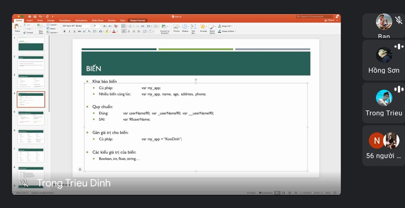Click Convert to SmartArt icon
Image resolution: width=405 pixels, height=208 pixels.
[164, 27]
